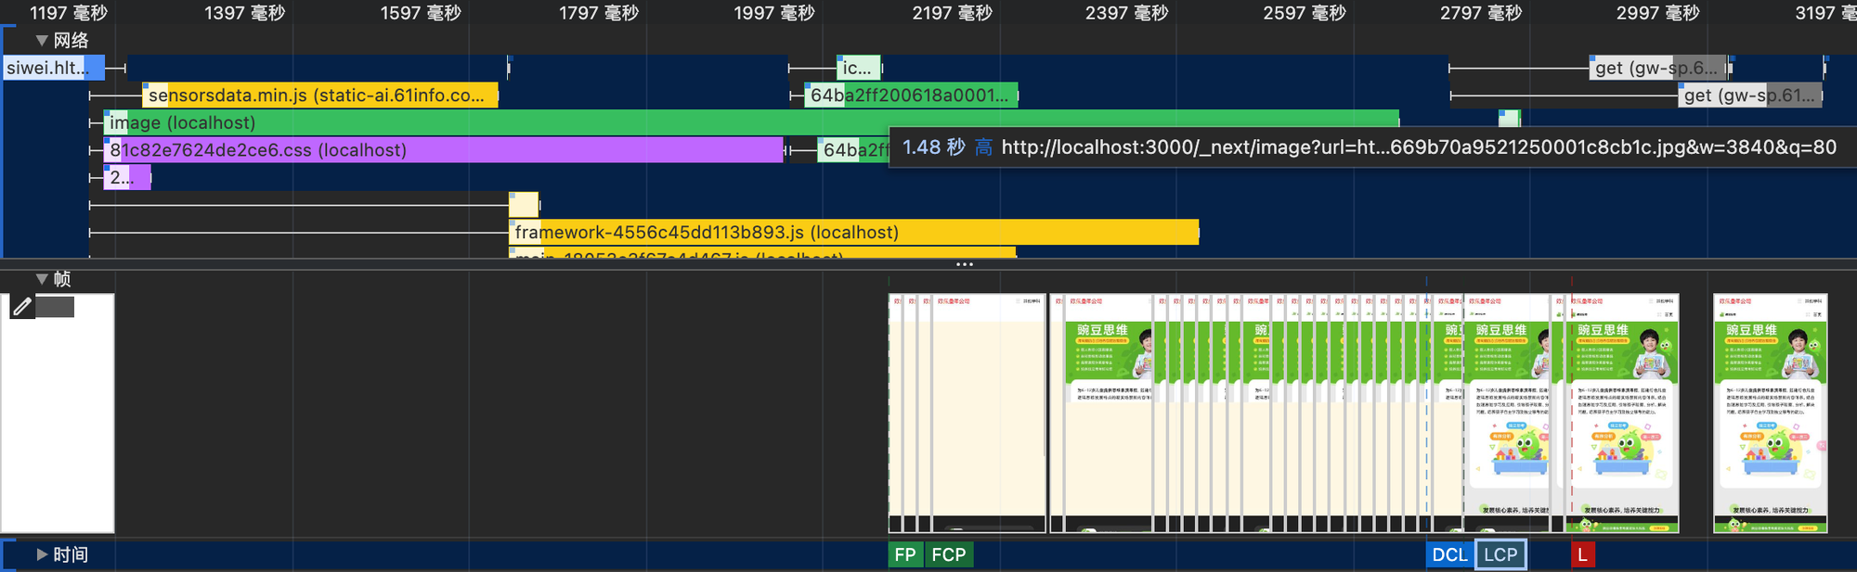Click the DCL event marker

tap(1448, 554)
